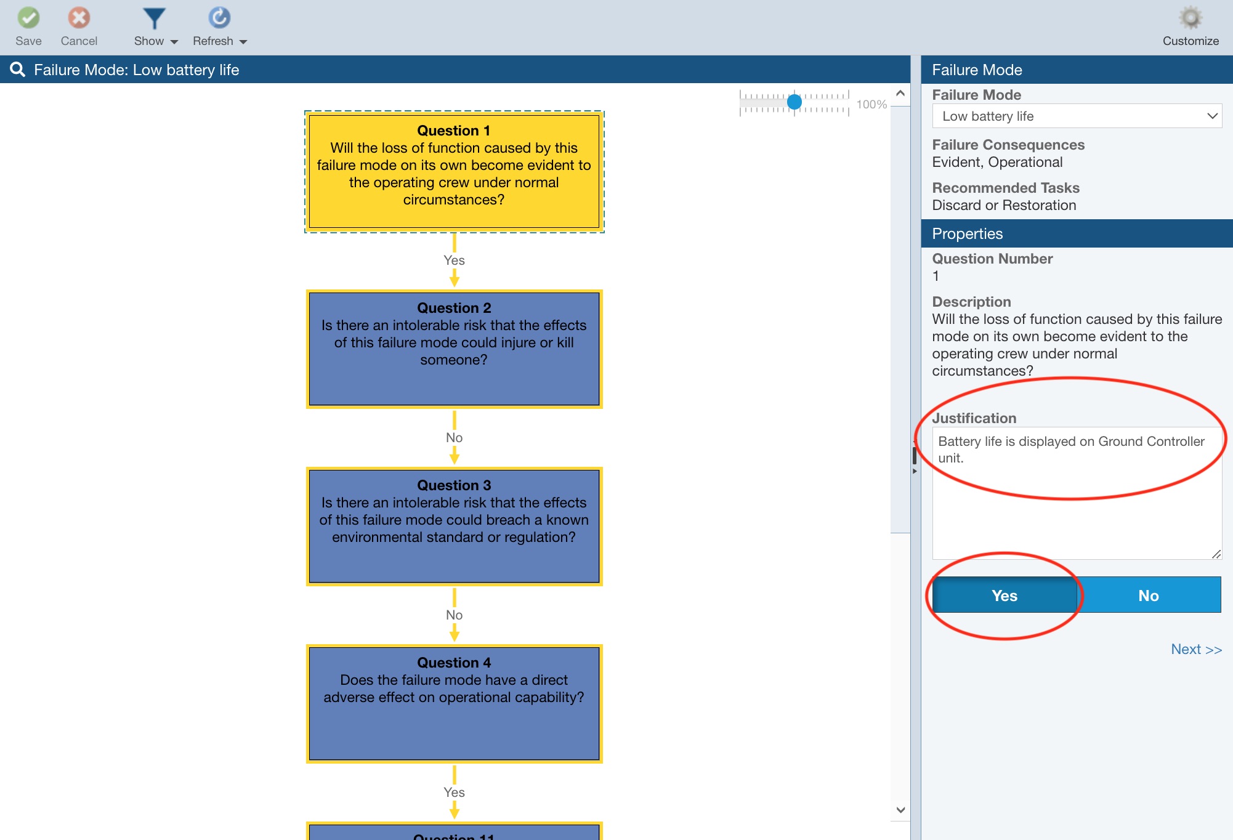Click the green Save checkmark icon
Screen dimensions: 1233x840
[28, 18]
